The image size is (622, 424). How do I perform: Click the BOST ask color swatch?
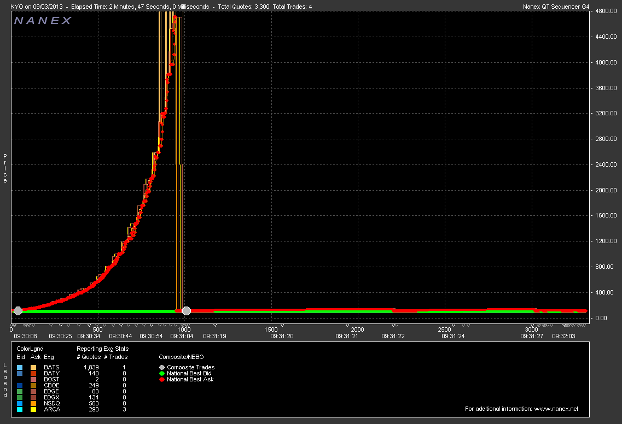tap(34, 379)
